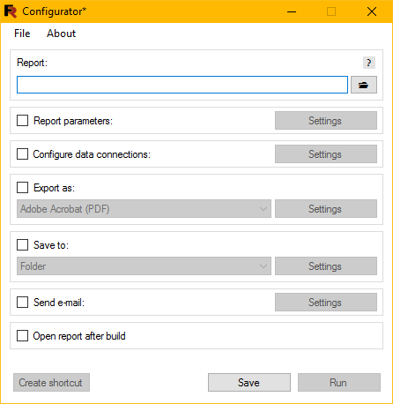Open the File menu

[x=22, y=34]
